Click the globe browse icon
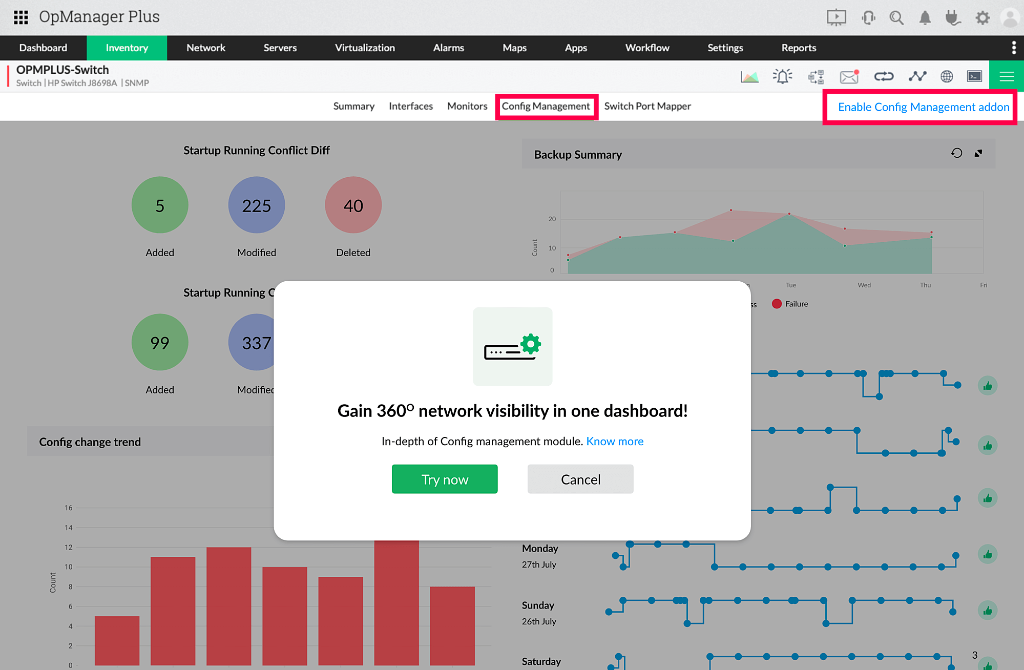Screen dimensions: 1024x670 pos(946,77)
